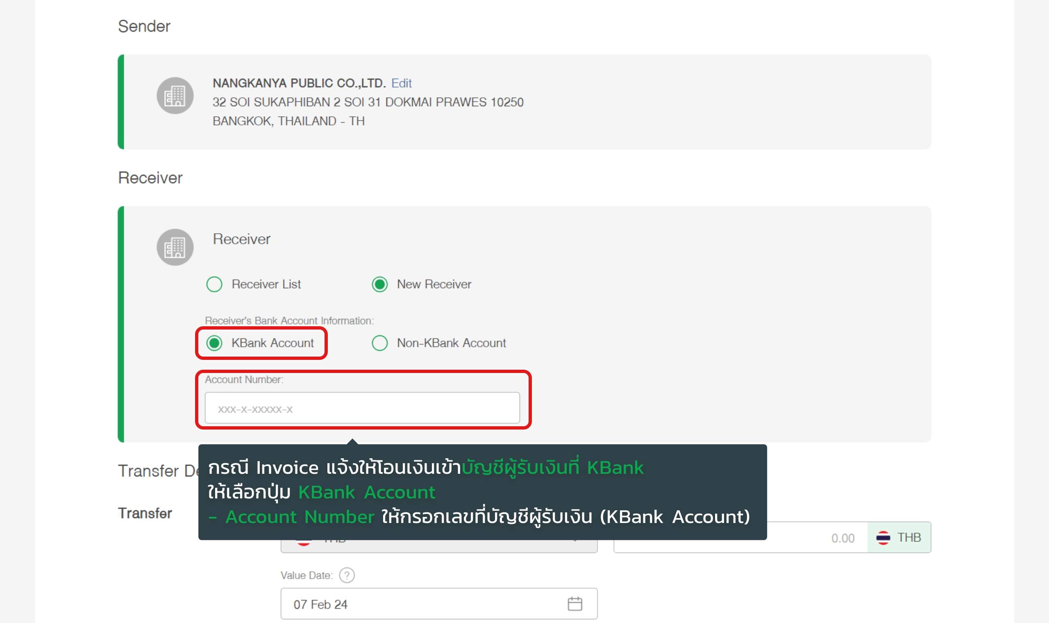Select the KBank Account radio button
The height and width of the screenshot is (623, 1049).
[214, 343]
